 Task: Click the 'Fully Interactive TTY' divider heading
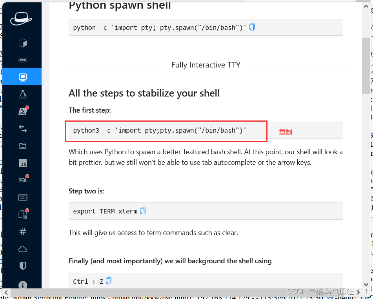tap(206, 65)
